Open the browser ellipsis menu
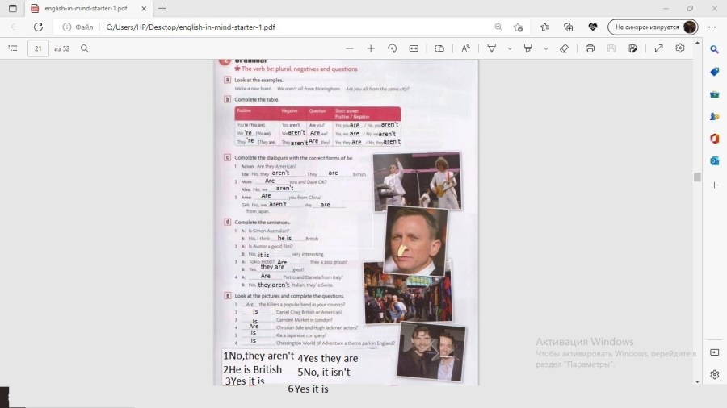The width and height of the screenshot is (727, 408). pyautogui.click(x=714, y=27)
